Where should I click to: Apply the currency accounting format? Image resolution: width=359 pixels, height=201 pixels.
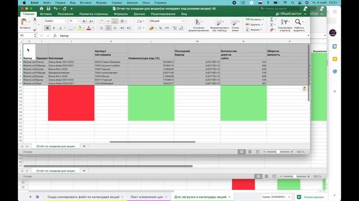click(x=151, y=28)
